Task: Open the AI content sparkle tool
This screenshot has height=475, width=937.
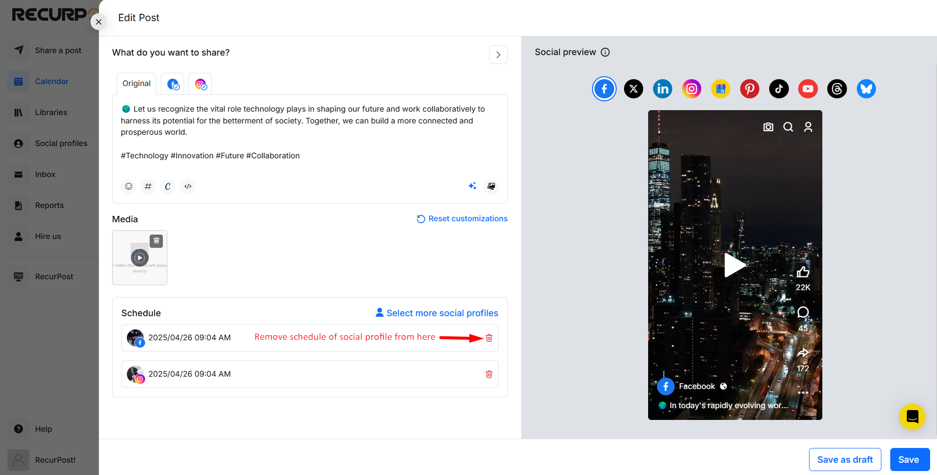Action: click(472, 186)
